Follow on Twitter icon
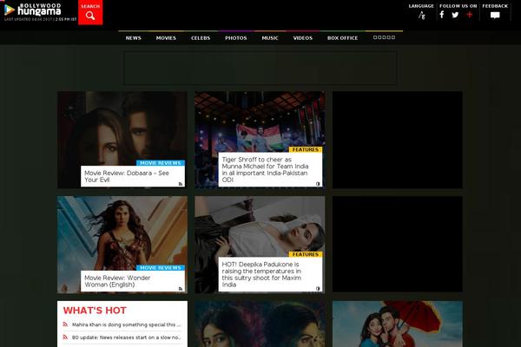Screen dimensions: 521x347 (455, 15)
